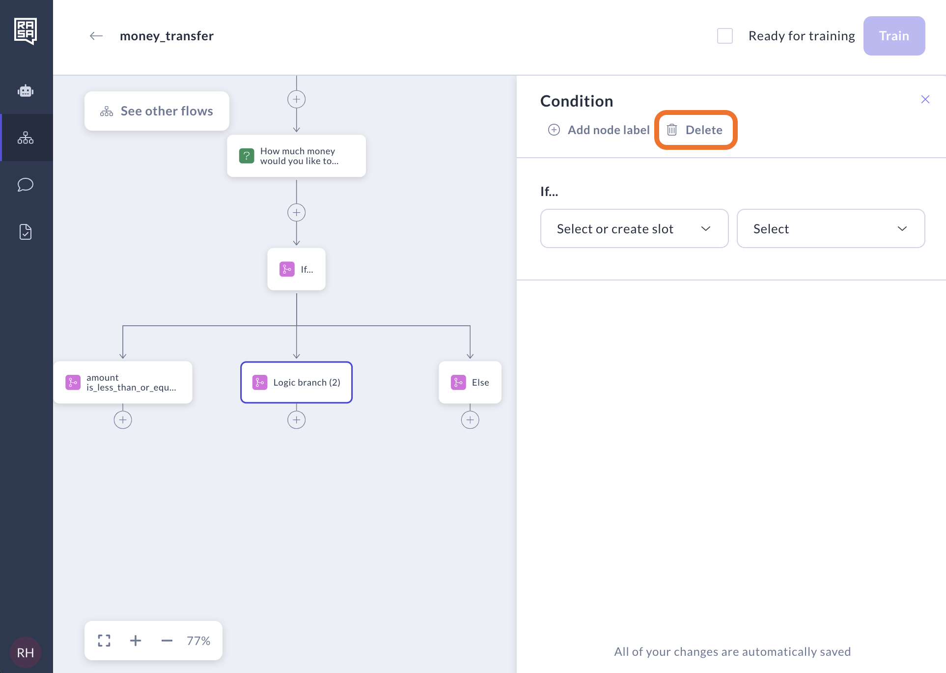This screenshot has height=673, width=946.
Task: Open the document checkmark sidebar icon
Action: (26, 232)
